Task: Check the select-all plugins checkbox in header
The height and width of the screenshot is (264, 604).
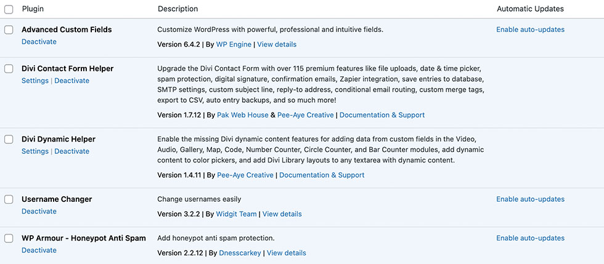Action: click(x=9, y=9)
